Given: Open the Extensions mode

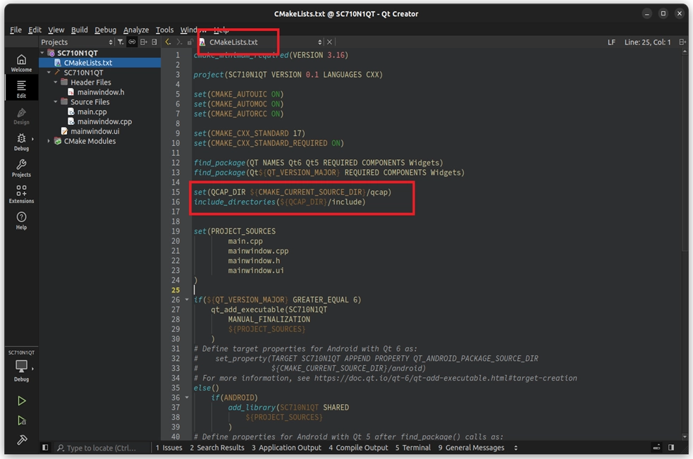Looking at the screenshot, I should click(21, 195).
